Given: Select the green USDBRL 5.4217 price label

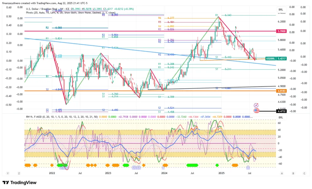Looking at the screenshot, I should point(276,59).
